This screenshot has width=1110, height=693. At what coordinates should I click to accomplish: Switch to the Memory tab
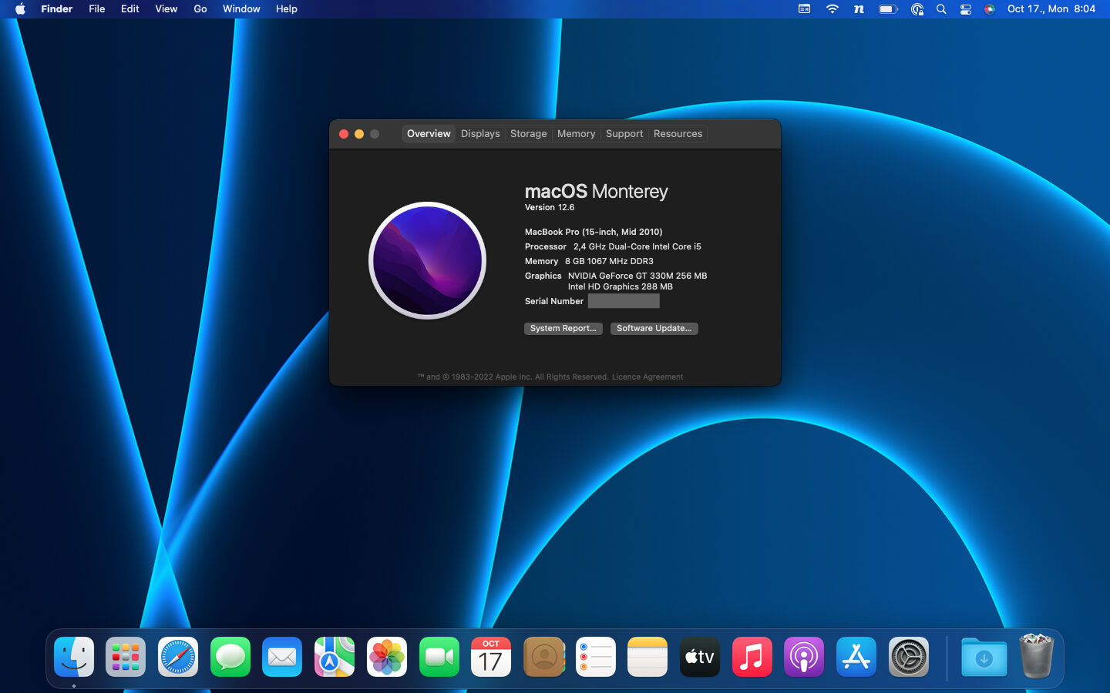point(576,134)
